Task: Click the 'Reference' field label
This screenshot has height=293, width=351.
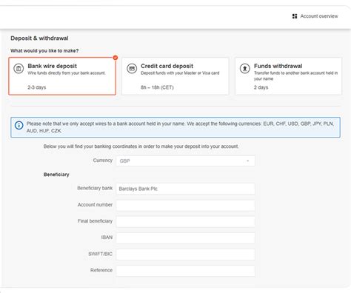Action: tap(101, 270)
